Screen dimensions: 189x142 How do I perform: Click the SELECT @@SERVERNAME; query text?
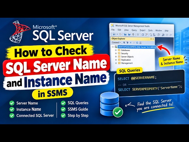coord(137,78)
